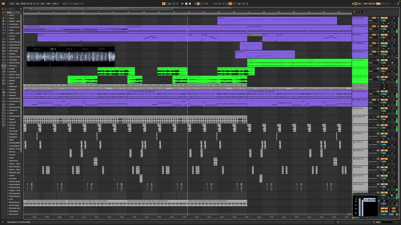This screenshot has width=401, height=225.
Task: Arm track 1 CS-80 V4 for recording
Action: point(394,18)
